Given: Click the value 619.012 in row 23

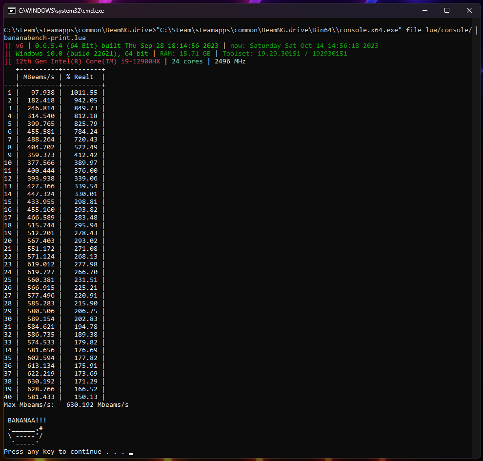Looking at the screenshot, I should click(41, 264).
